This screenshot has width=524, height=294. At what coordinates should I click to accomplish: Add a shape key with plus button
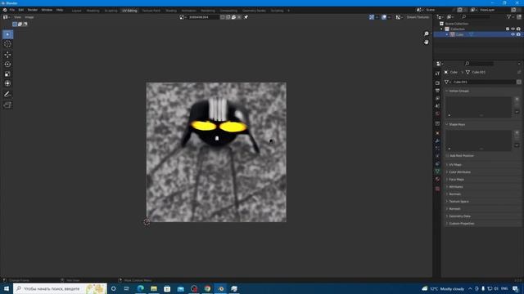click(x=517, y=132)
